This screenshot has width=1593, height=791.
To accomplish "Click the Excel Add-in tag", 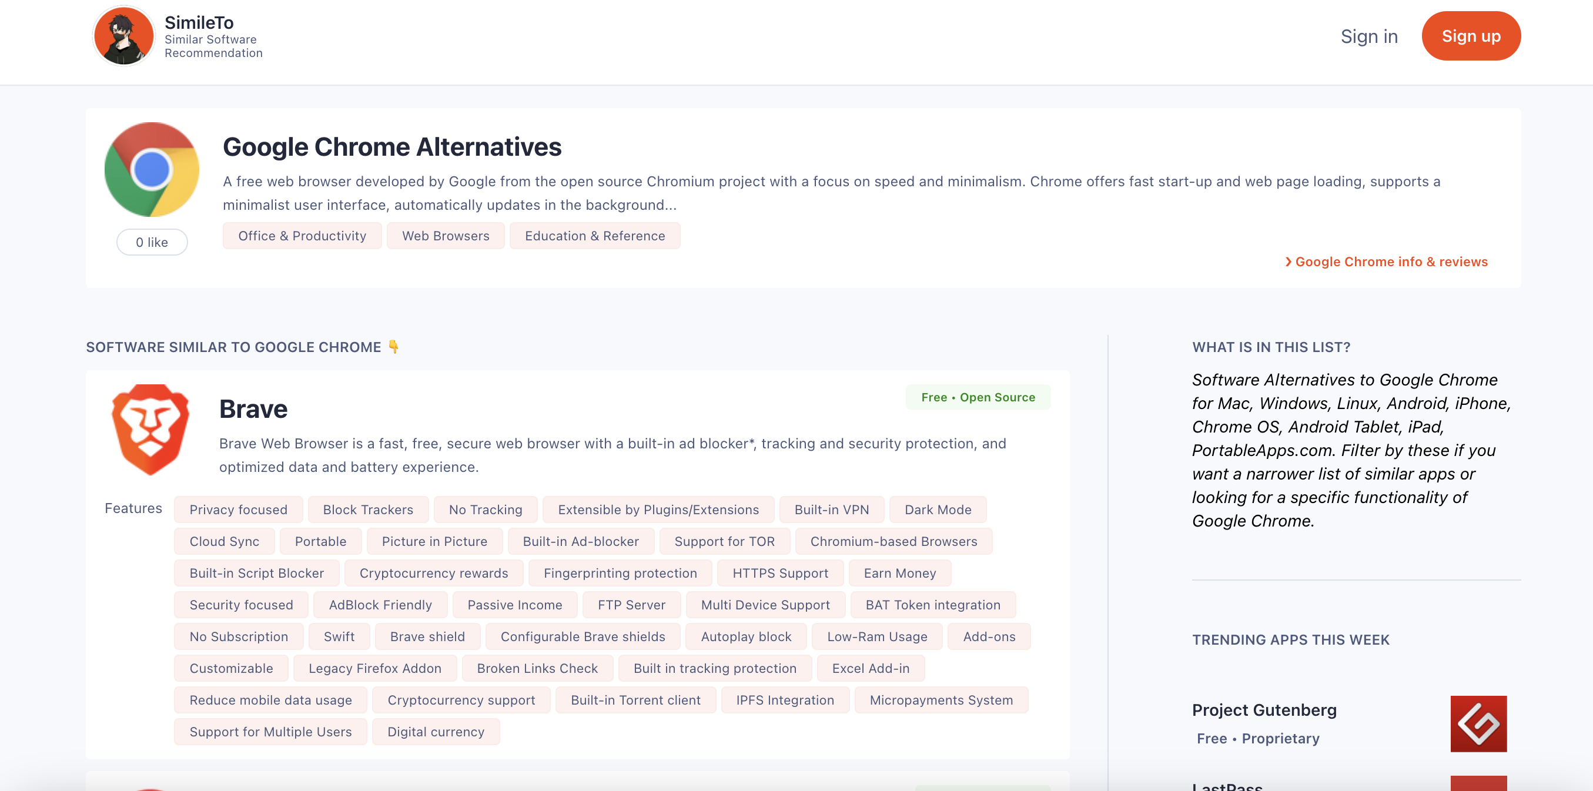I will [871, 669].
